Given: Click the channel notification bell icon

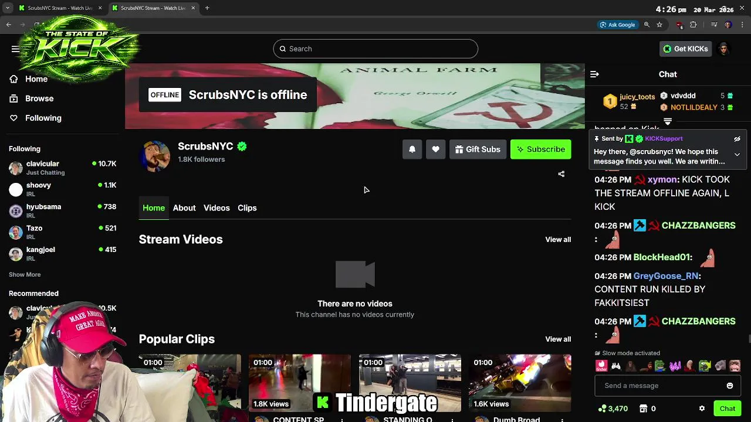Looking at the screenshot, I should pyautogui.click(x=412, y=149).
